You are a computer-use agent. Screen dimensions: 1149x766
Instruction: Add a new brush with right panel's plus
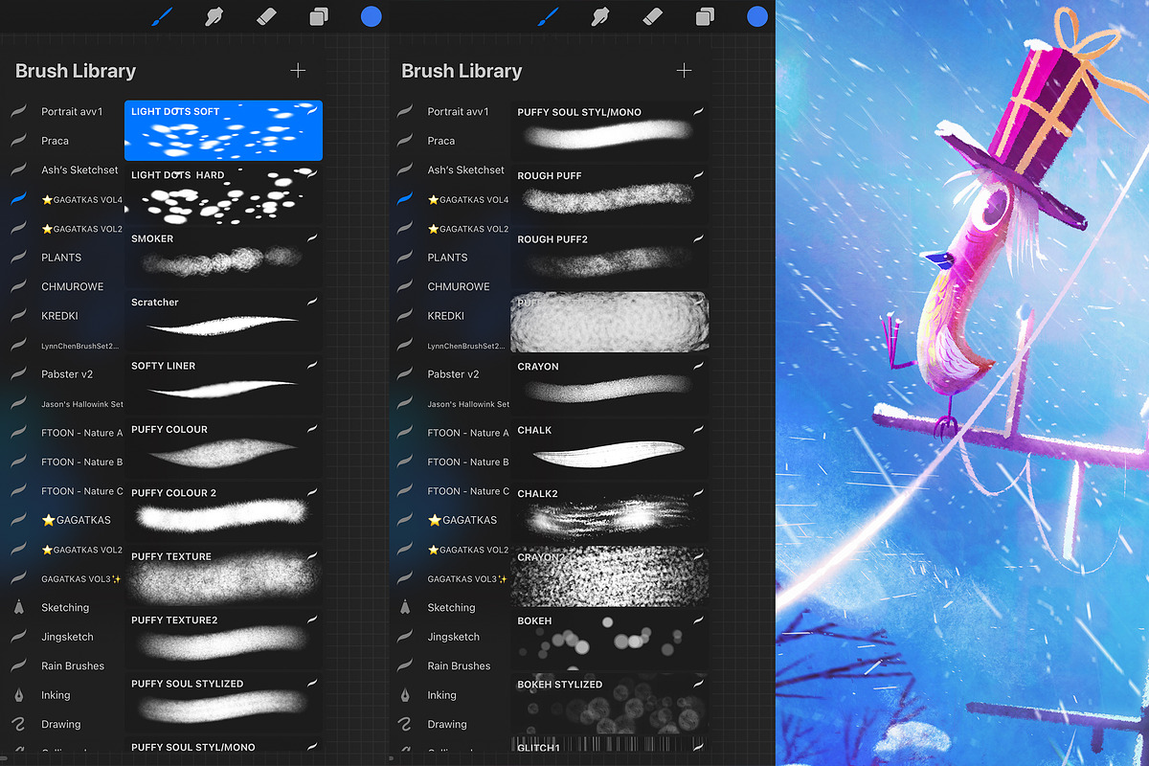click(684, 71)
